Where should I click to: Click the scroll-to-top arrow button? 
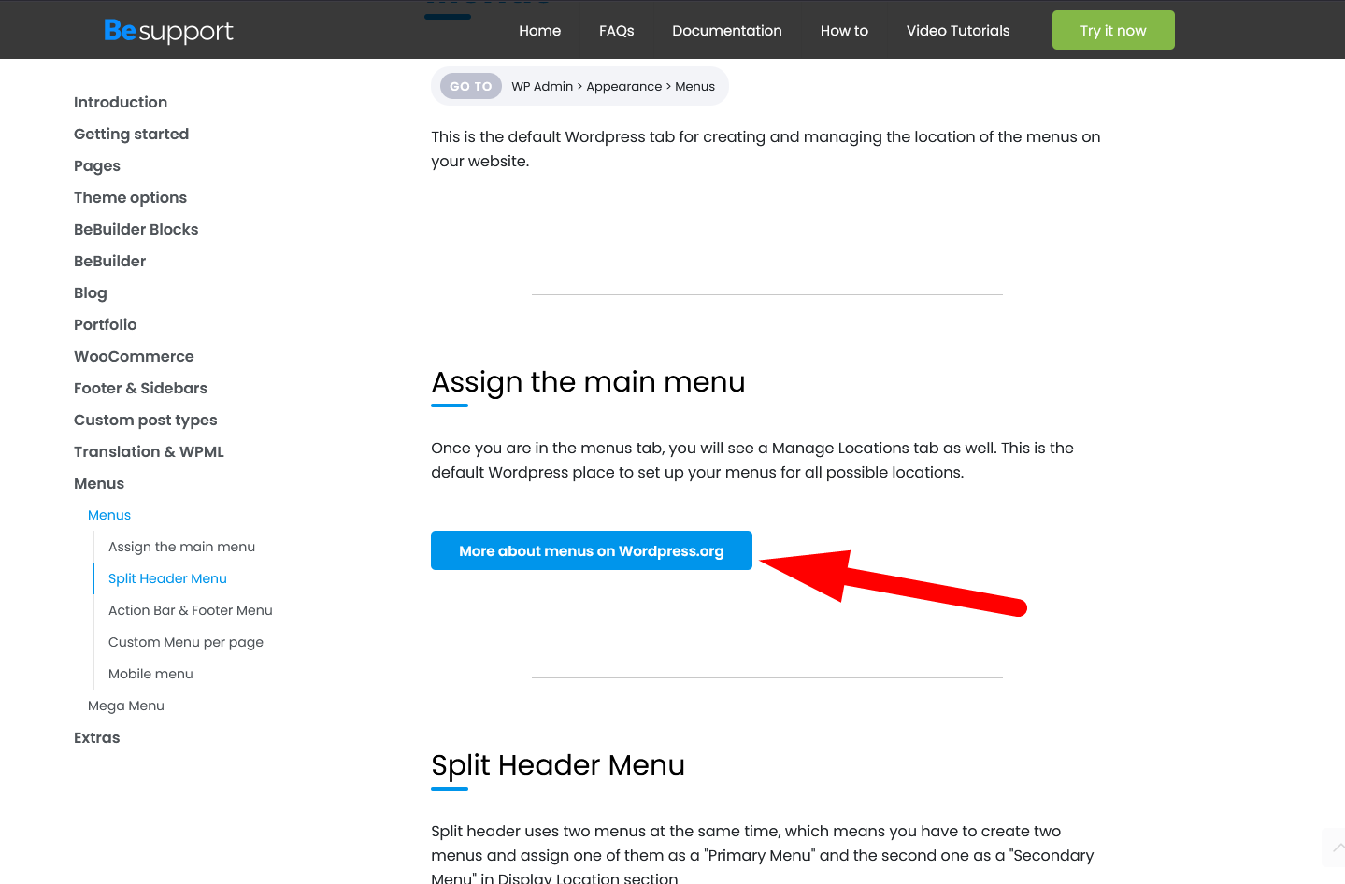pyautogui.click(x=1334, y=848)
